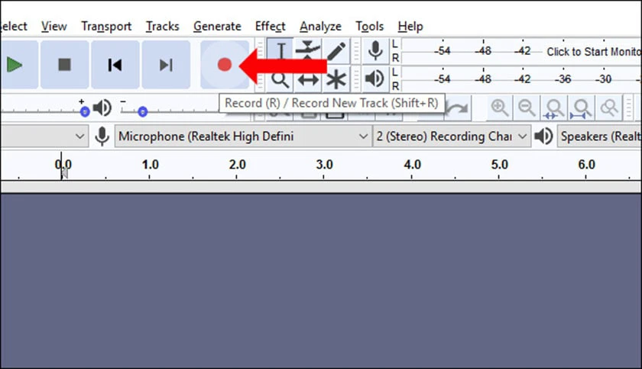Click the playback meter speaker icon

375,79
